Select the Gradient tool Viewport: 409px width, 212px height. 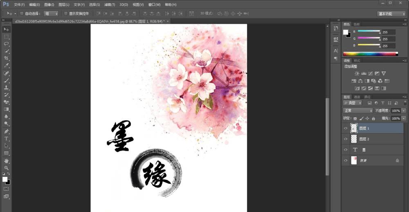[x=6, y=109]
